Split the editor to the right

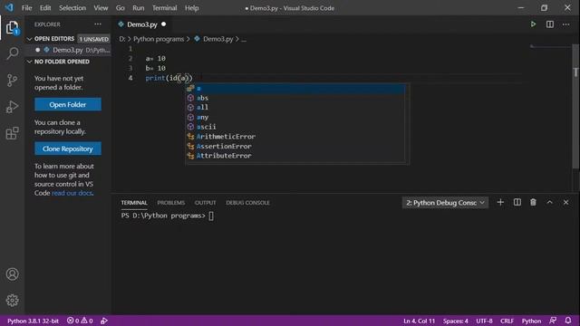[550, 24]
